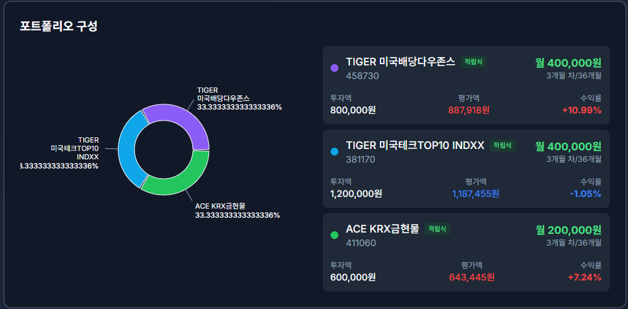
Task: Click ticker code 411060
Action: click(361, 243)
